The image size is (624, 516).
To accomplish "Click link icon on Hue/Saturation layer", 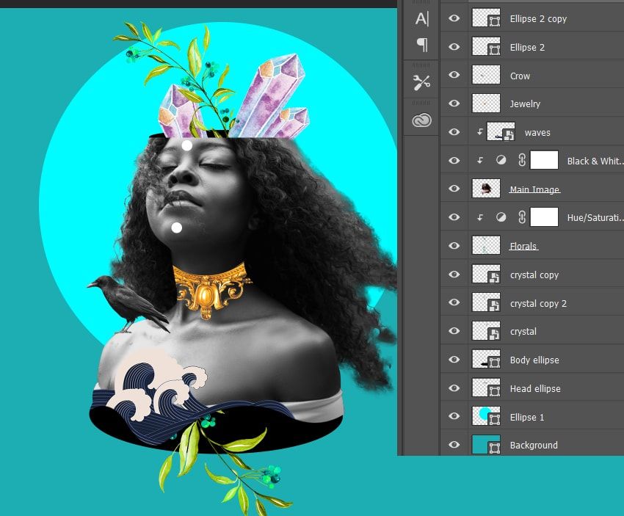I will coord(520,217).
